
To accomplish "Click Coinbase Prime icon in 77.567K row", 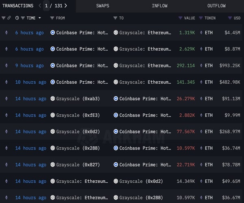I will click(x=115, y=132).
